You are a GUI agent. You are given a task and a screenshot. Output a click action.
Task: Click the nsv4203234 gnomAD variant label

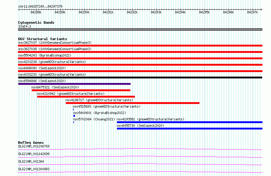pos(52,62)
